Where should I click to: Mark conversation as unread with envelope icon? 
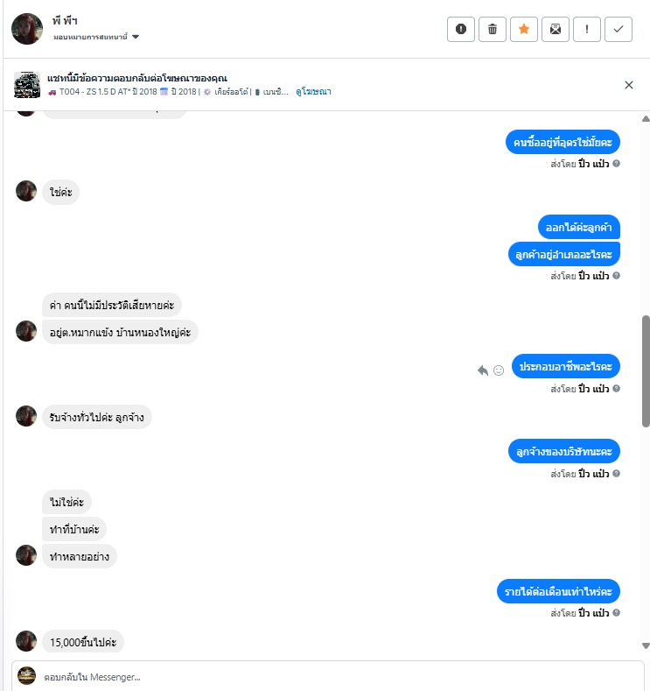click(x=556, y=29)
